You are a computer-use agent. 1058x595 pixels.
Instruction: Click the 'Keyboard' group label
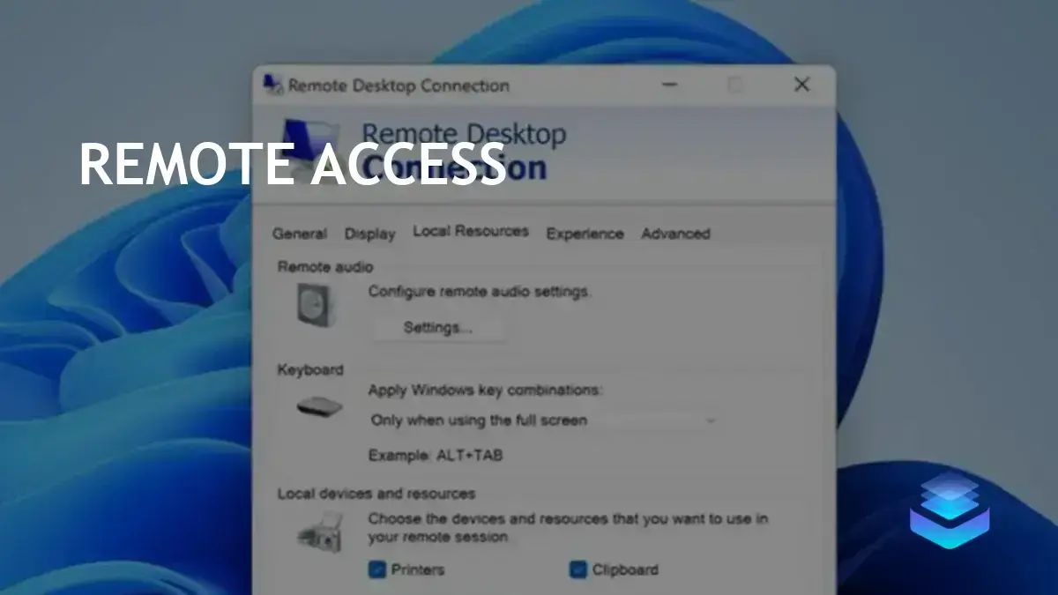310,369
